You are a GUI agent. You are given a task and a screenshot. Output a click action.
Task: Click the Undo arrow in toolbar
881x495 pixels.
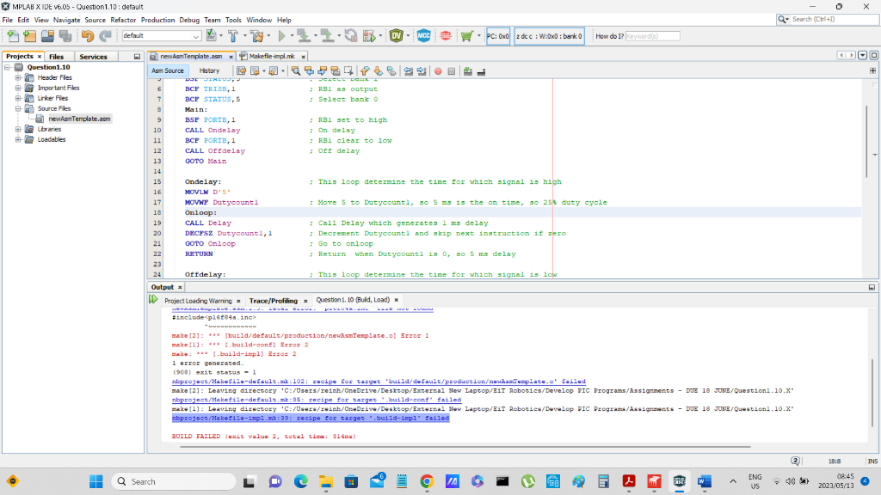point(88,36)
